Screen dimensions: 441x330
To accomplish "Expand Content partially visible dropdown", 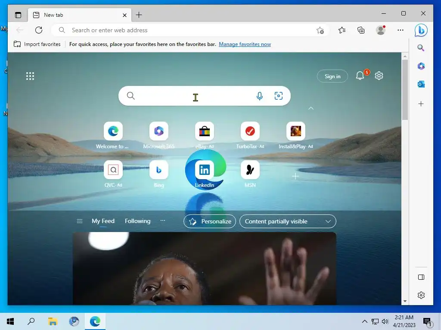I will pos(288,221).
